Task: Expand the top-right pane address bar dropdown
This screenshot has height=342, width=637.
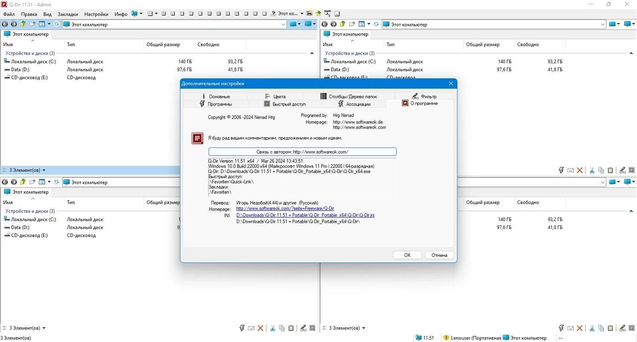Action: (602, 24)
